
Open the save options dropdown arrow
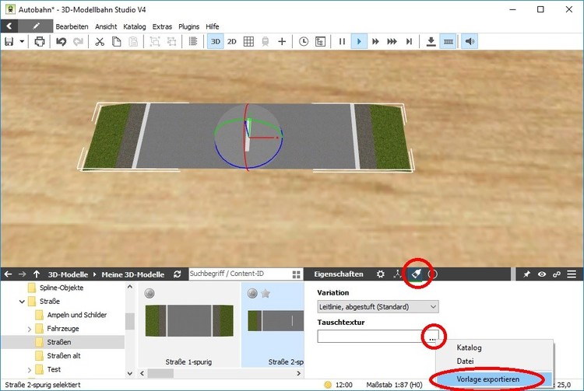click(22, 42)
